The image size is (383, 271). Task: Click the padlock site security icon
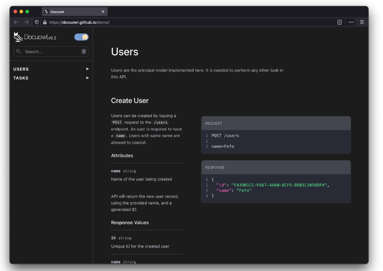[45, 22]
